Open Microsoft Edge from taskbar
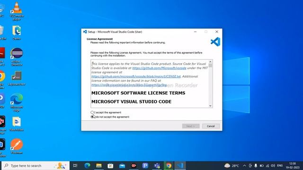This screenshot has height=170, width=303. coord(87,166)
